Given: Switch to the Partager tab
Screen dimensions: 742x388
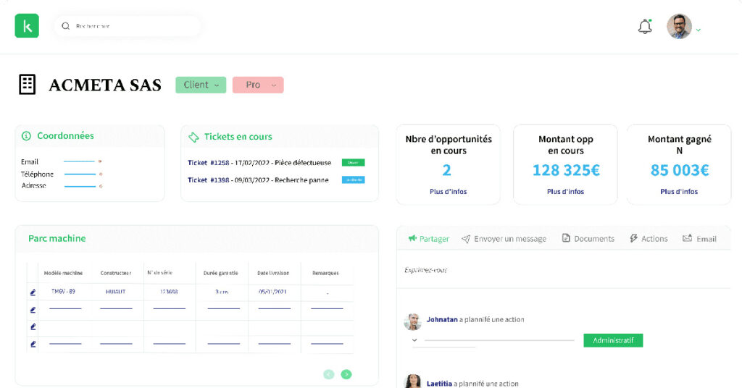Looking at the screenshot, I should click(x=428, y=239).
